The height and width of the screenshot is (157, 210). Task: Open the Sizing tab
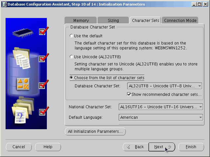point(113,21)
